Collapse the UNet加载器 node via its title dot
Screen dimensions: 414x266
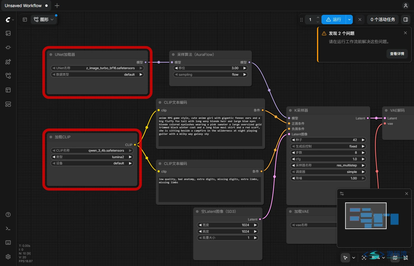tap(51, 55)
